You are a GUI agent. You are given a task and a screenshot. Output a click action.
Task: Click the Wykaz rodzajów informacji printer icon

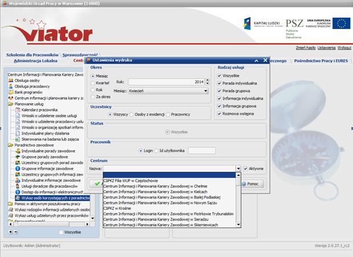pos(11,210)
